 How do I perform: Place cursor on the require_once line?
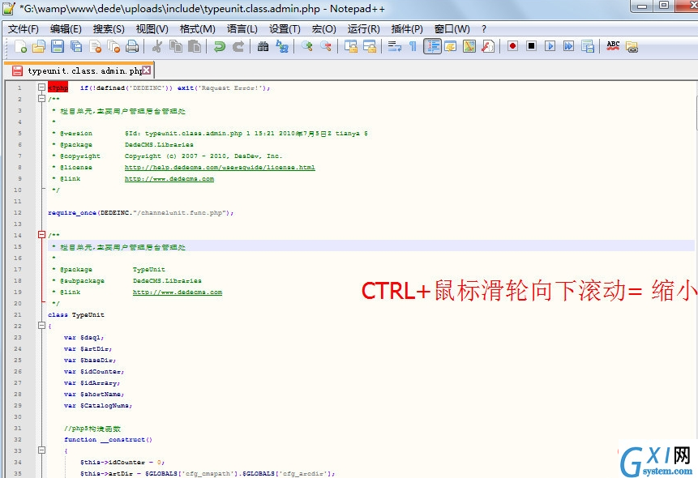tap(141, 213)
